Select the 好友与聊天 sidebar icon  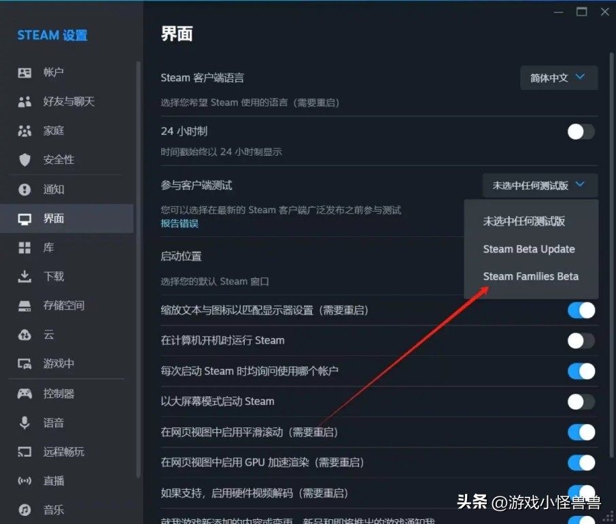coord(24,101)
